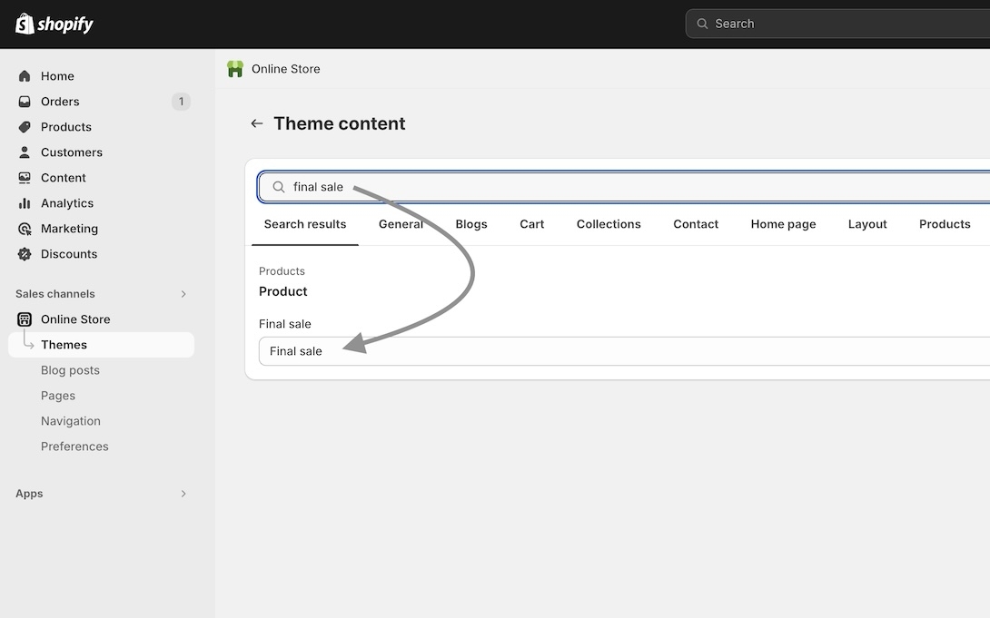The image size is (990, 618).
Task: Click the Shopify logo in header
Action: pos(54,24)
